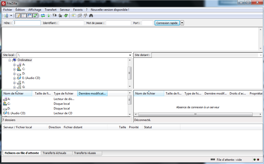The height and width of the screenshot is (164, 264).
Task: Click the G: network drive icon in tree
Action: 19,87
